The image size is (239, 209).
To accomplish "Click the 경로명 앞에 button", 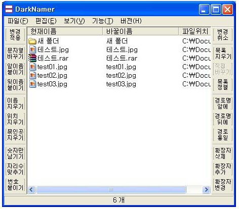I will click(x=223, y=103).
